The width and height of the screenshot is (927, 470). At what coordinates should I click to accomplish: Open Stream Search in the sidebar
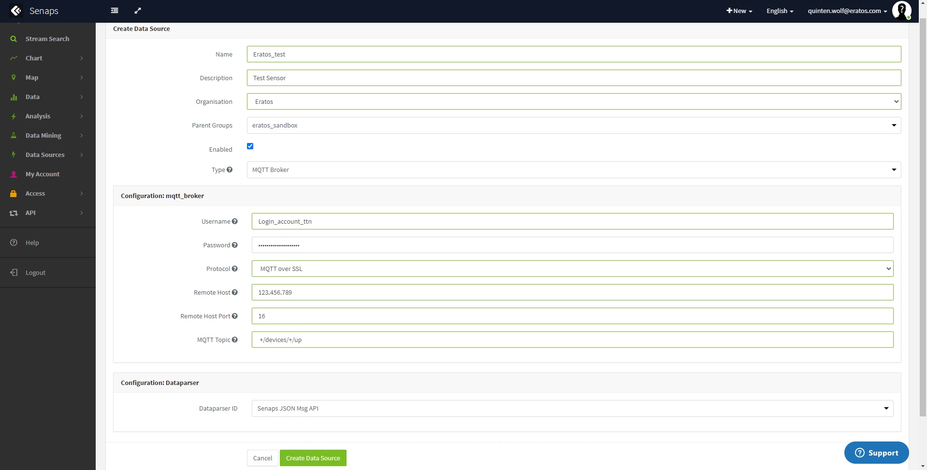(47, 39)
